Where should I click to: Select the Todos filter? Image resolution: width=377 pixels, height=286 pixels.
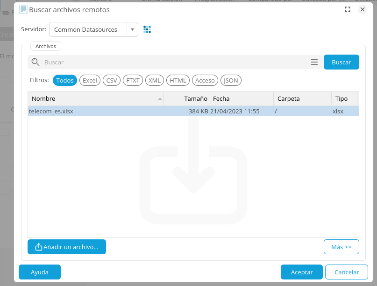tap(65, 80)
